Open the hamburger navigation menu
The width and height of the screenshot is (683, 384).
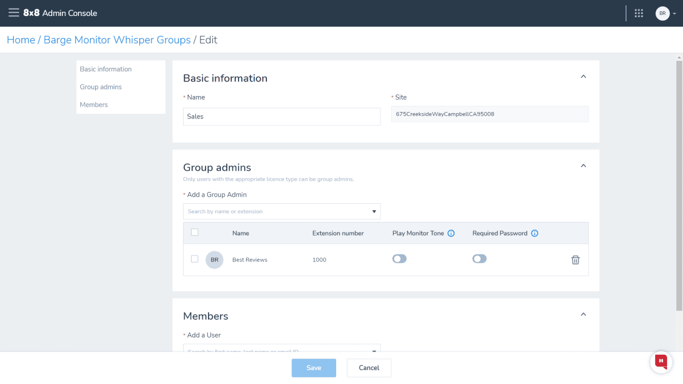click(x=14, y=13)
